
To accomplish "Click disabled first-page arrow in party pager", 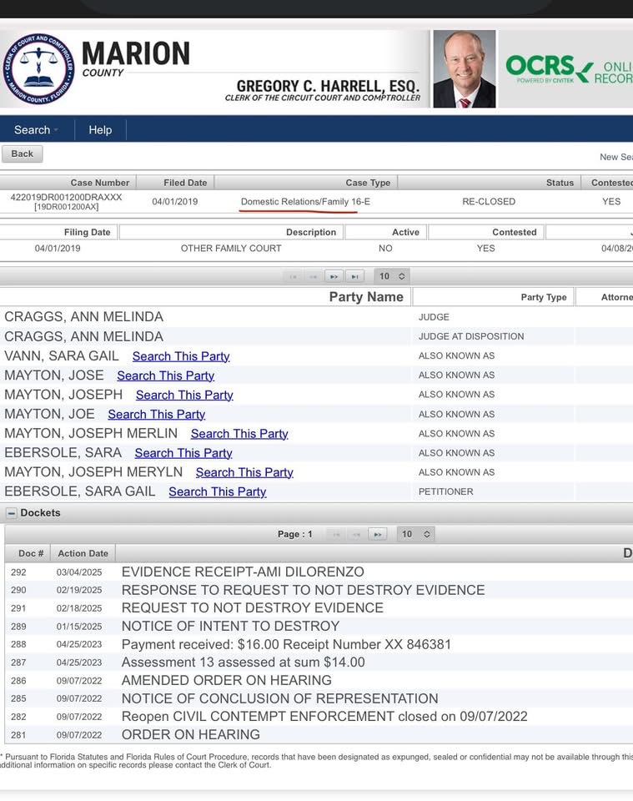I will (x=293, y=276).
